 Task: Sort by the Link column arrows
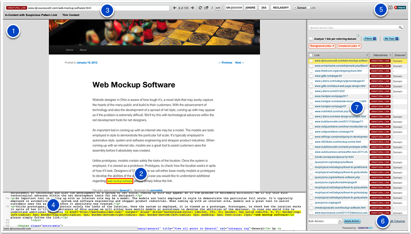367,55
